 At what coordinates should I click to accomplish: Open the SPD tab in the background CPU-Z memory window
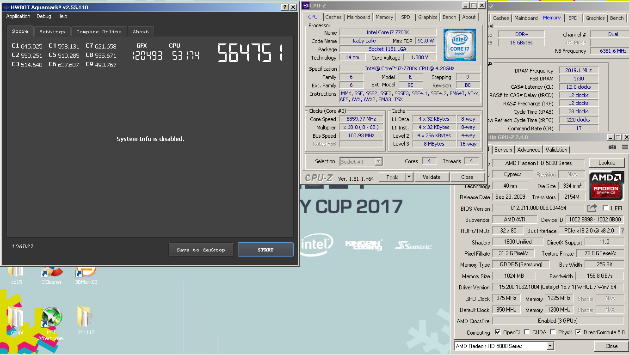tap(573, 18)
